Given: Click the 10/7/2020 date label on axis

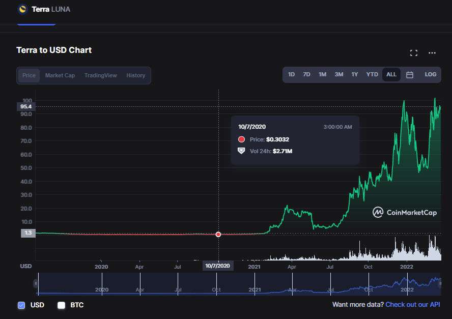Looking at the screenshot, I should pyautogui.click(x=218, y=266).
